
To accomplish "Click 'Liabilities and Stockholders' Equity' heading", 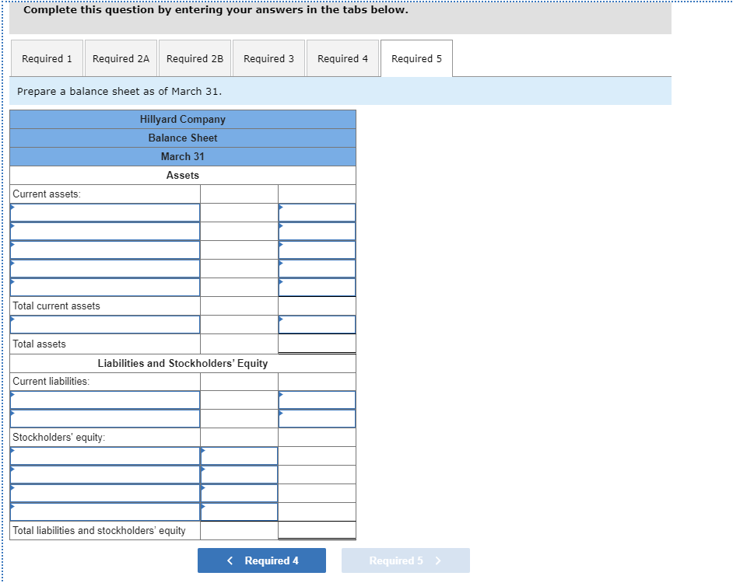I will 183,363.
